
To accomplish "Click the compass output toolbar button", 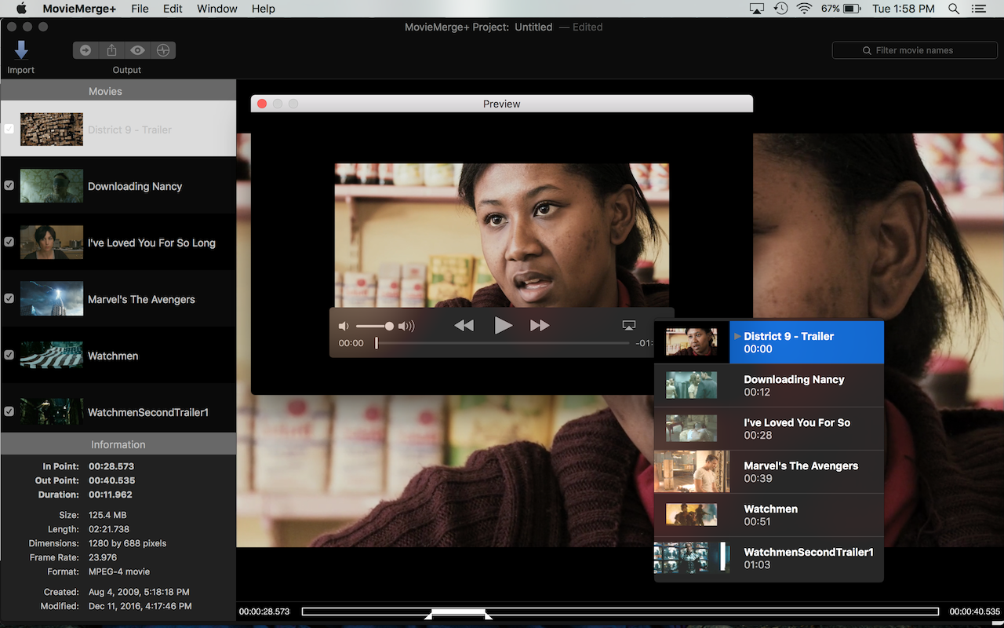I will [163, 50].
